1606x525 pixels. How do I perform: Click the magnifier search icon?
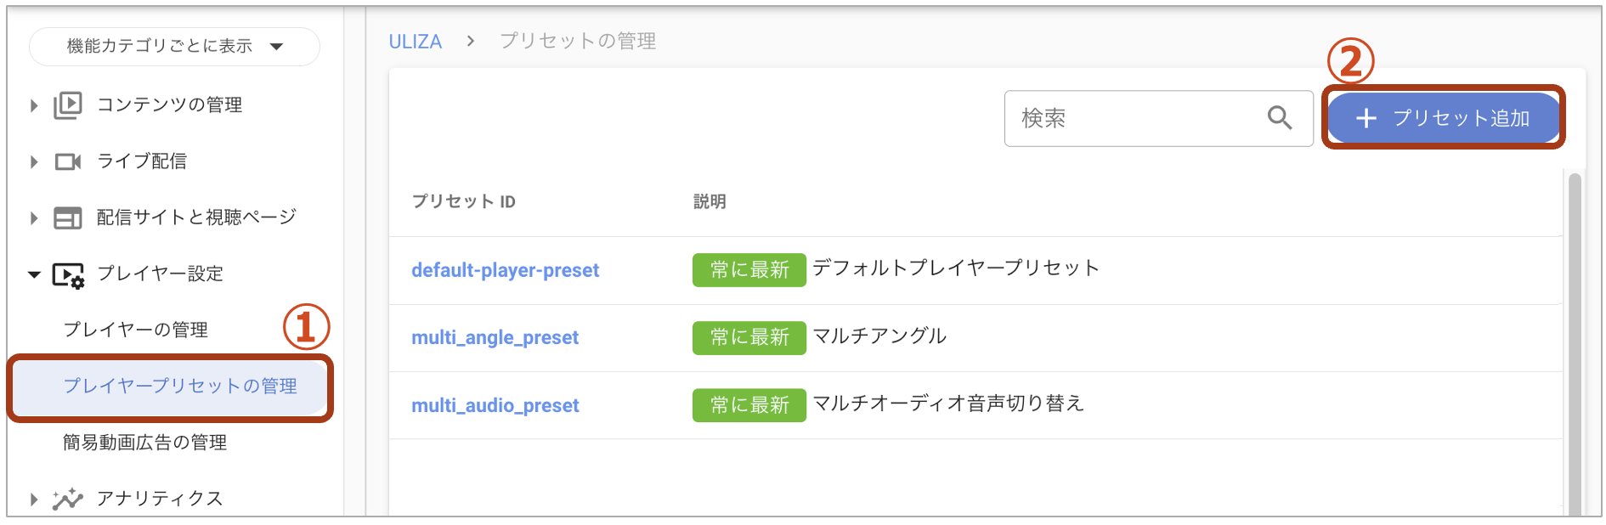click(1280, 118)
